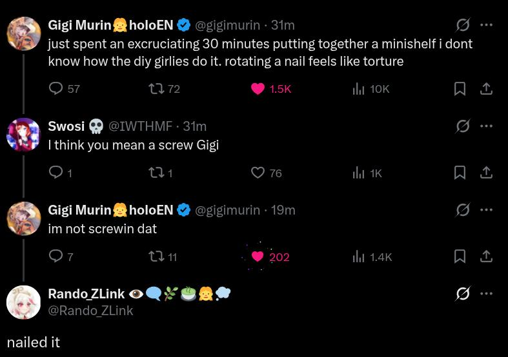Open Swosi's profile name link
Image resolution: width=508 pixels, height=357 pixels.
[66, 126]
